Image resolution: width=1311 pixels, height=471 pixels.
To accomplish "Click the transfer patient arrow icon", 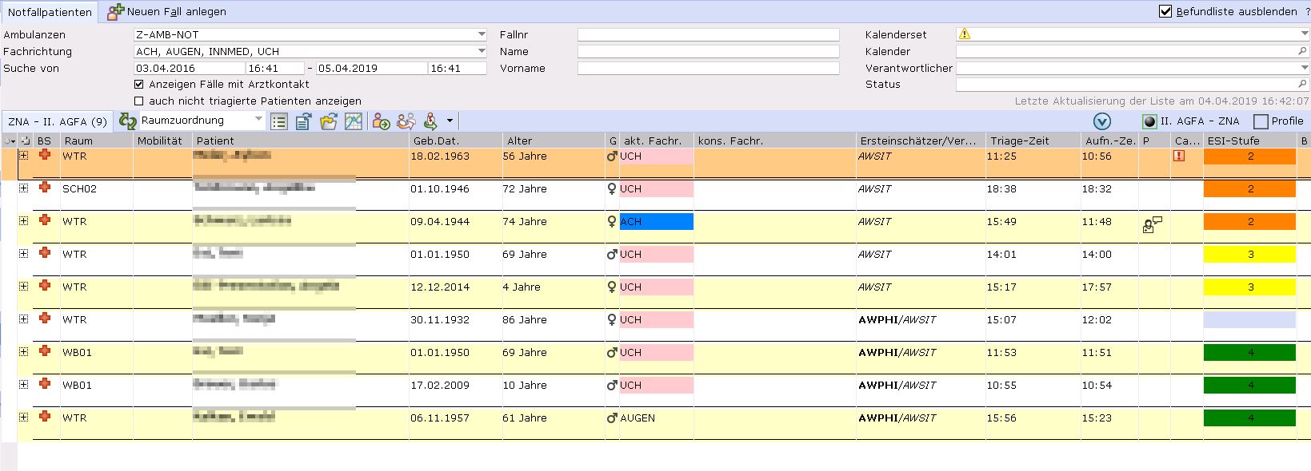I will tap(382, 121).
